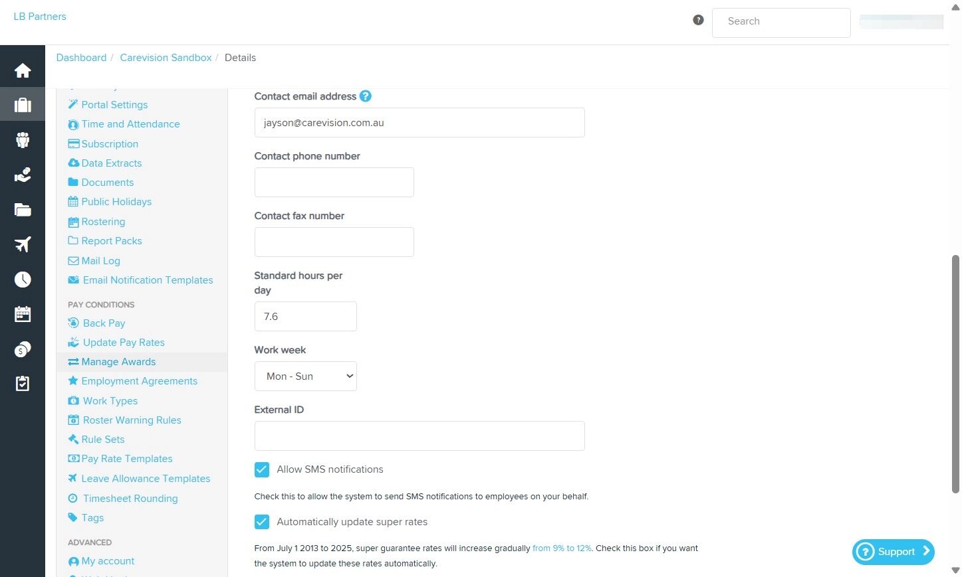Screen dimensions: 962x577
Task: Click help icon beside Contact email address
Action: (366, 96)
